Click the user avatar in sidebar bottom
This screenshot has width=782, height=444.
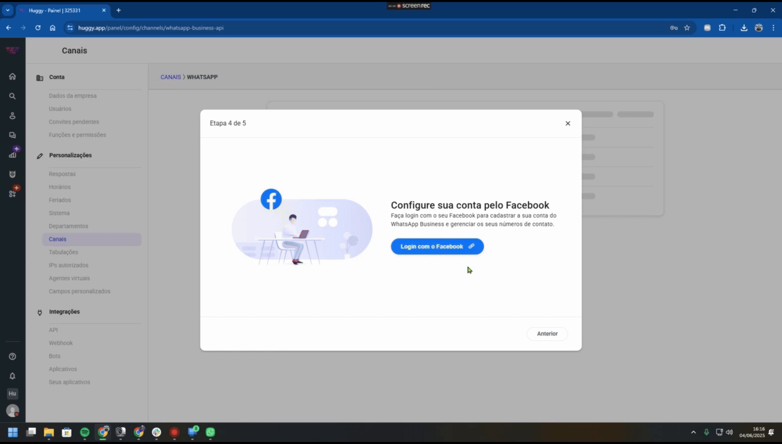(x=13, y=411)
